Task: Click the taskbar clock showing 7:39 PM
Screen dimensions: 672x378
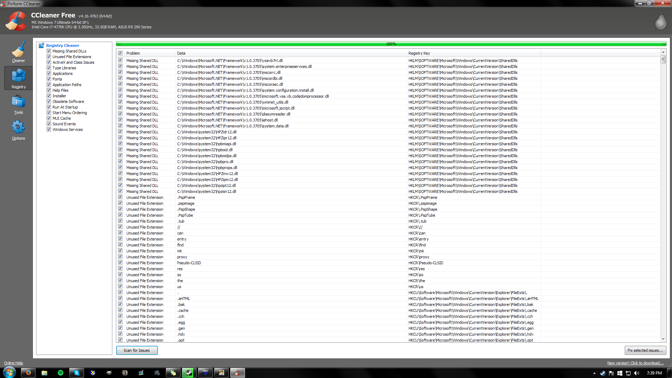Action: pos(654,373)
